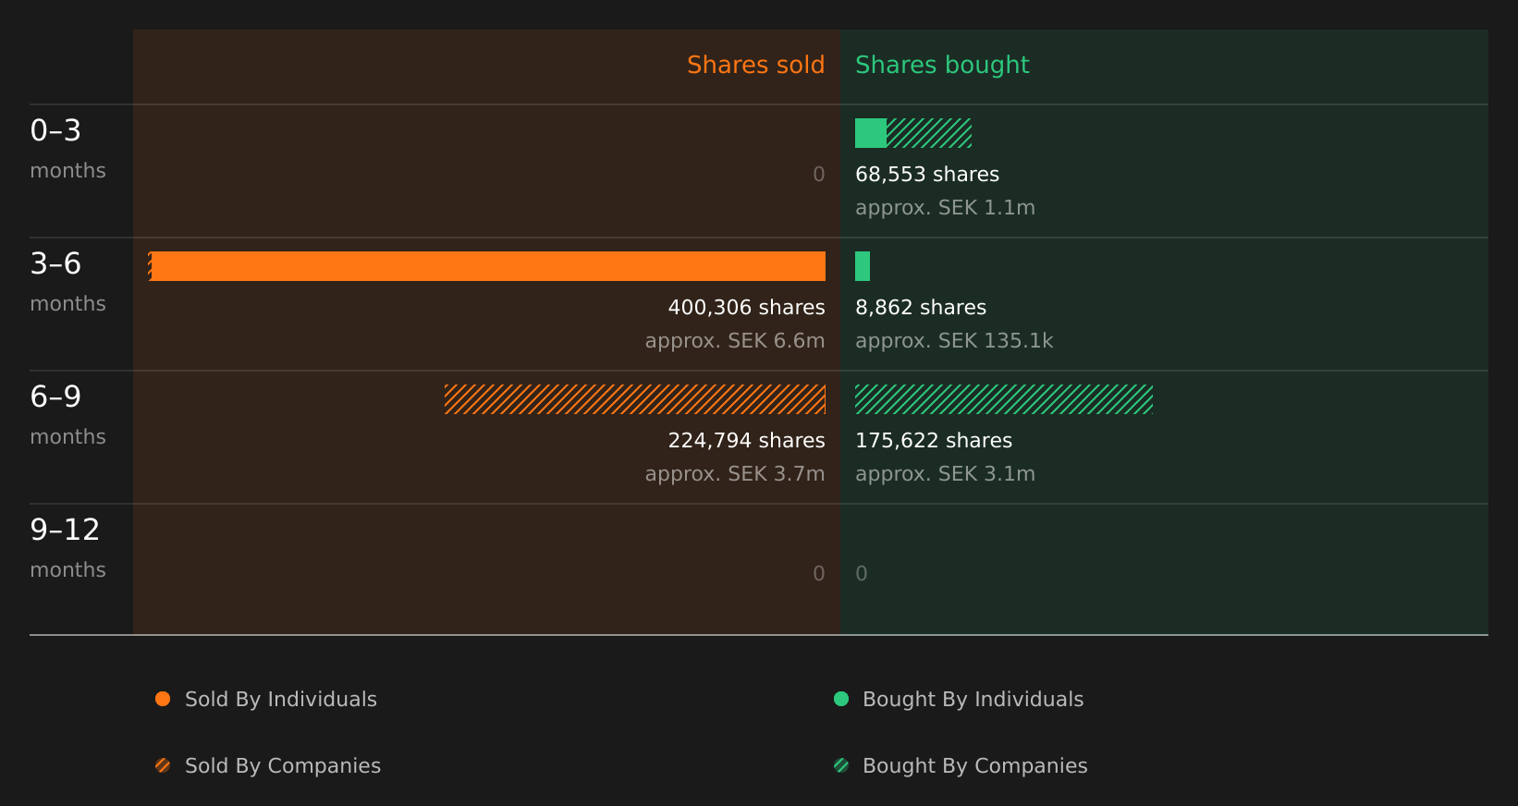1518x806 pixels.
Task: Click the Shares bought column header
Action: point(942,65)
